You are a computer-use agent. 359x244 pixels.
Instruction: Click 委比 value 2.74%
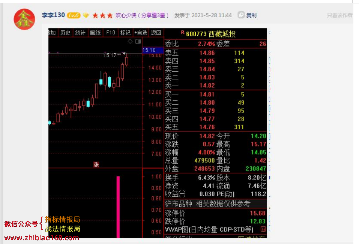(x=207, y=44)
